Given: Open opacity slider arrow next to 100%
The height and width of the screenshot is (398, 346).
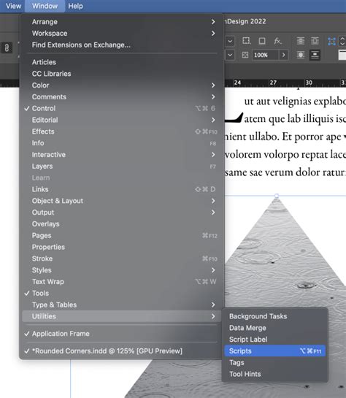Looking at the screenshot, I should [284, 55].
